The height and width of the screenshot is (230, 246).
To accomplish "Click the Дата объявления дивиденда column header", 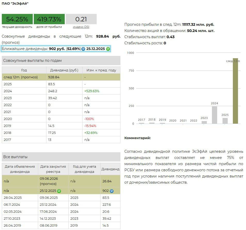I will point(20,169).
